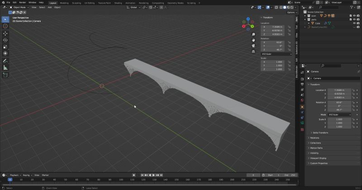Switch to the Modeling workspace tab
Viewport: 362px width, 190px height.
[x=64, y=3]
